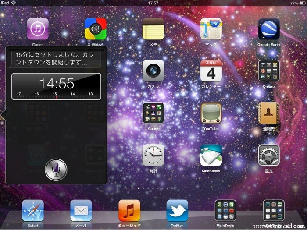Open Safari from the dock
Viewport: 307px width, 230px height.
33,210
